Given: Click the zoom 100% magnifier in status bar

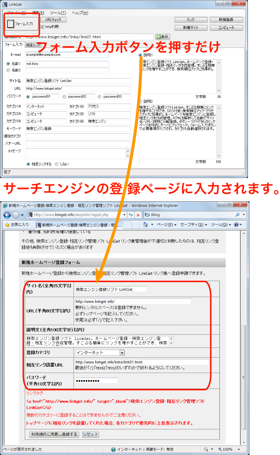Looking at the screenshot, I should coord(220,449).
